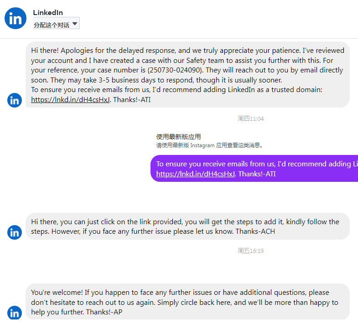
Task: Open the 分配这个对话 dropdown
Action: [56, 25]
